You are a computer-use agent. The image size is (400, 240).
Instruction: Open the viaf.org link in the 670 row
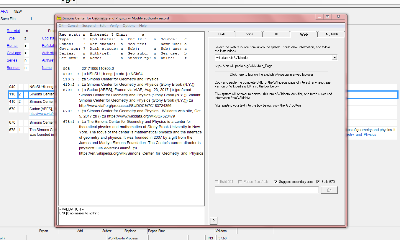click(42, 114)
